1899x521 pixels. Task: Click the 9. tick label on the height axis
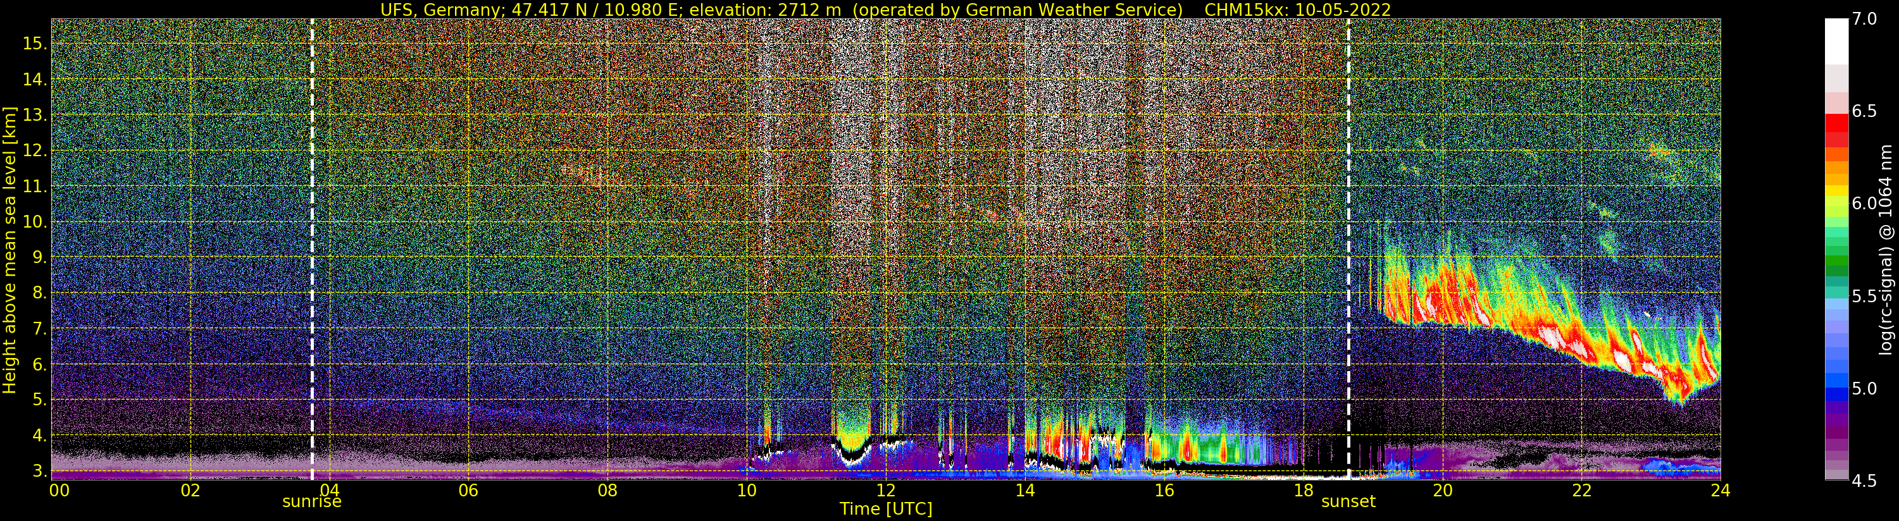coord(40,258)
